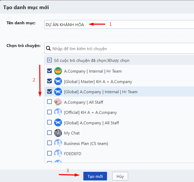Check the 'FDEDEFD' checkbox
Viewport: 194px width, 182px height.
(49, 153)
